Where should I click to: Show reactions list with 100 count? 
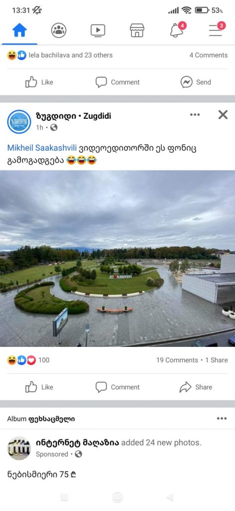[x=28, y=360]
